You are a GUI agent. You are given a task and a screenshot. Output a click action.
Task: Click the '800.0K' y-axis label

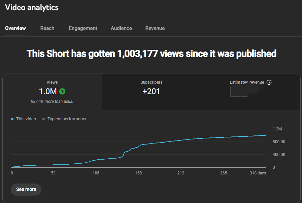pos(279,142)
